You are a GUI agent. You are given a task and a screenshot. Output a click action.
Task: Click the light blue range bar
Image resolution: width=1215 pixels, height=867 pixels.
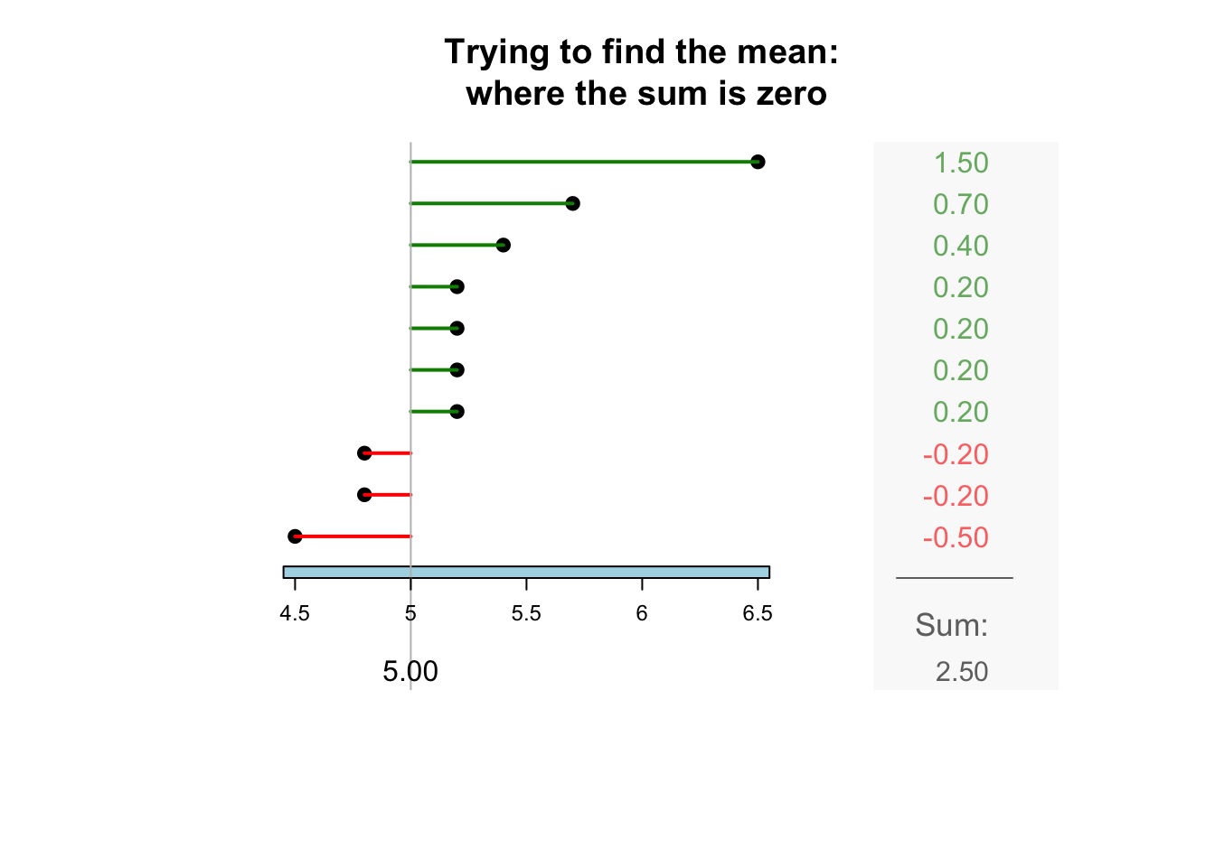(x=526, y=572)
